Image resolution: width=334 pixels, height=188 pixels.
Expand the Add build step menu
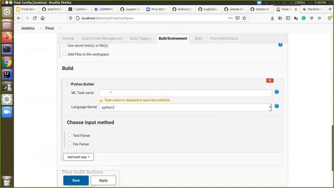tap(78, 157)
